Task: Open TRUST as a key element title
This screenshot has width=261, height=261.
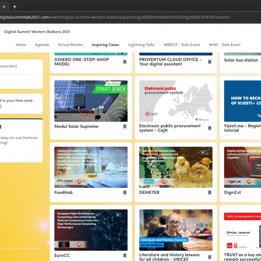Action: coord(243,257)
